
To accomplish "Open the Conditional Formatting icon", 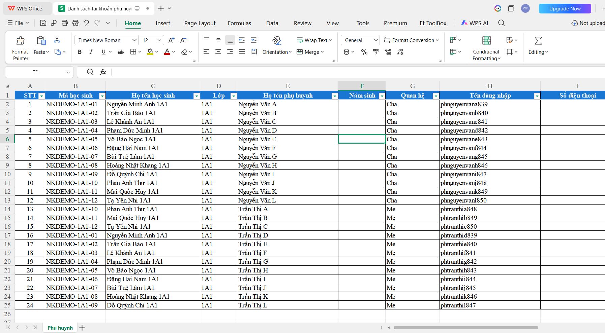I will 486,41.
